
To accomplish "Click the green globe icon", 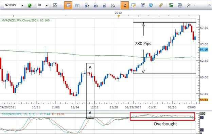I will 30,5.
